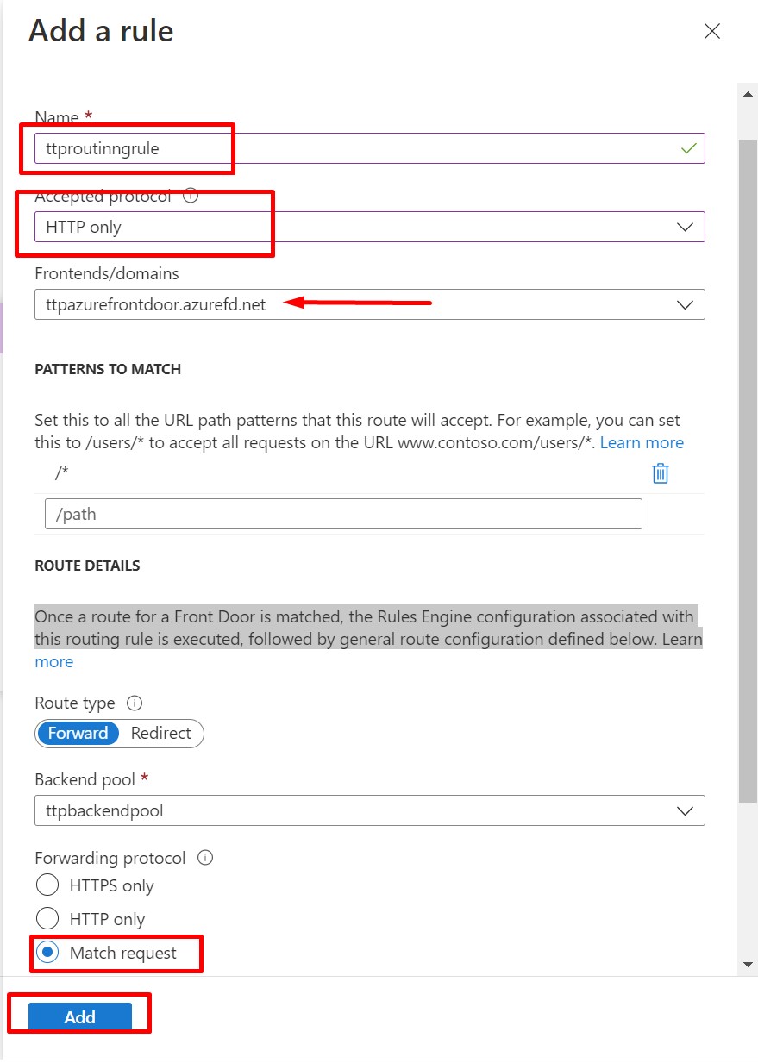
Task: Click info icon next to Route type
Action: coord(134,703)
